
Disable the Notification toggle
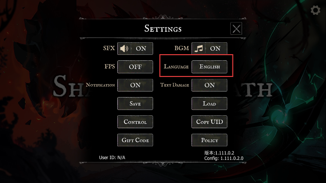coord(135,85)
